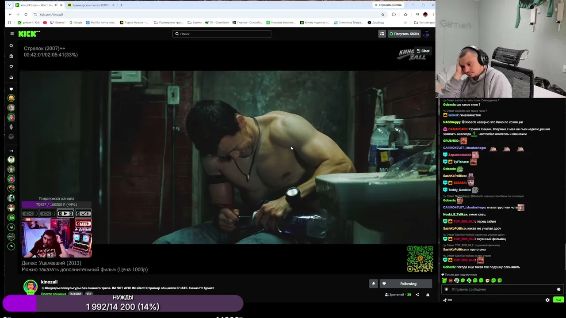Go back in the browser
The image size is (566, 318).
pos(10,14)
